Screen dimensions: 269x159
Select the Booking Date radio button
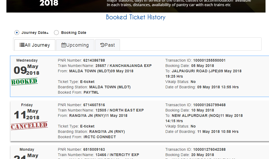56,33
